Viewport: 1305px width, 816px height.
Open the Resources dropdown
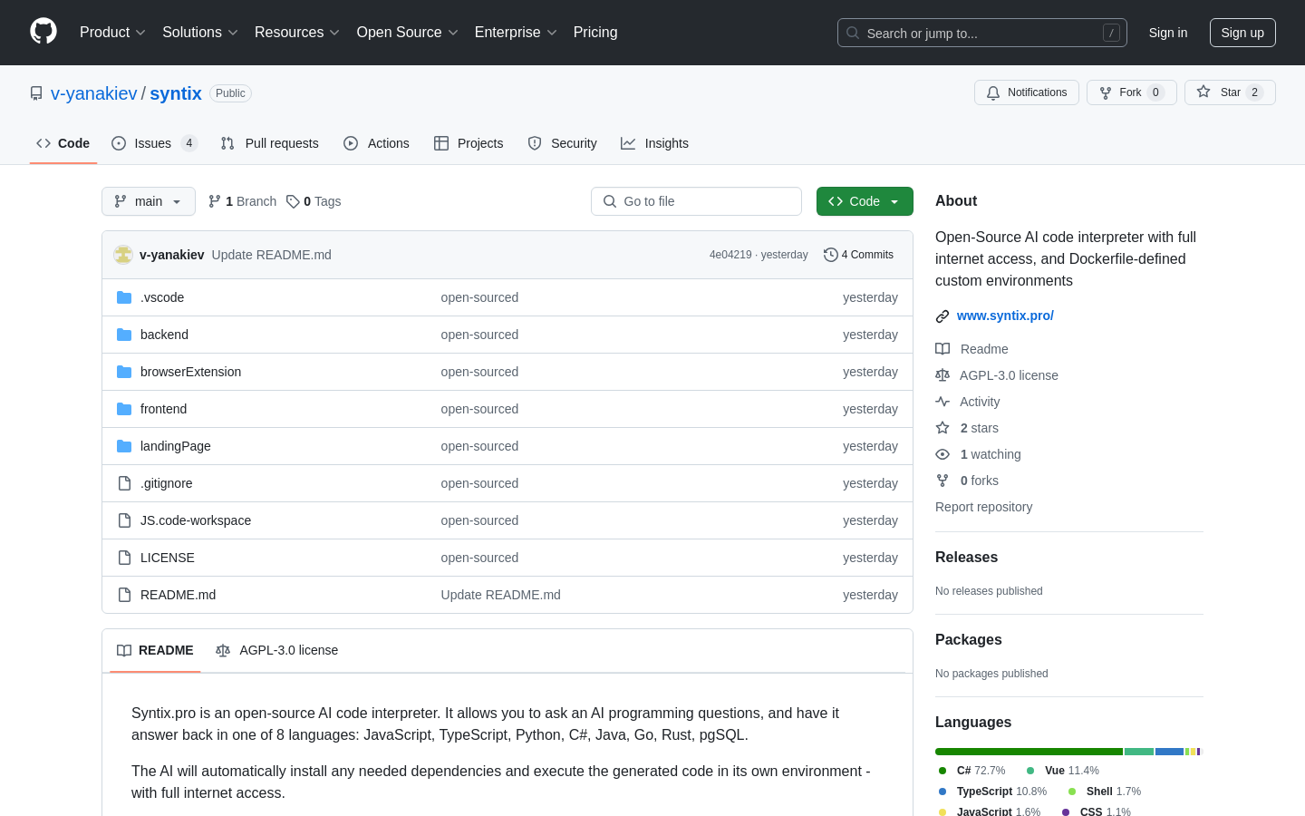pyautogui.click(x=297, y=33)
